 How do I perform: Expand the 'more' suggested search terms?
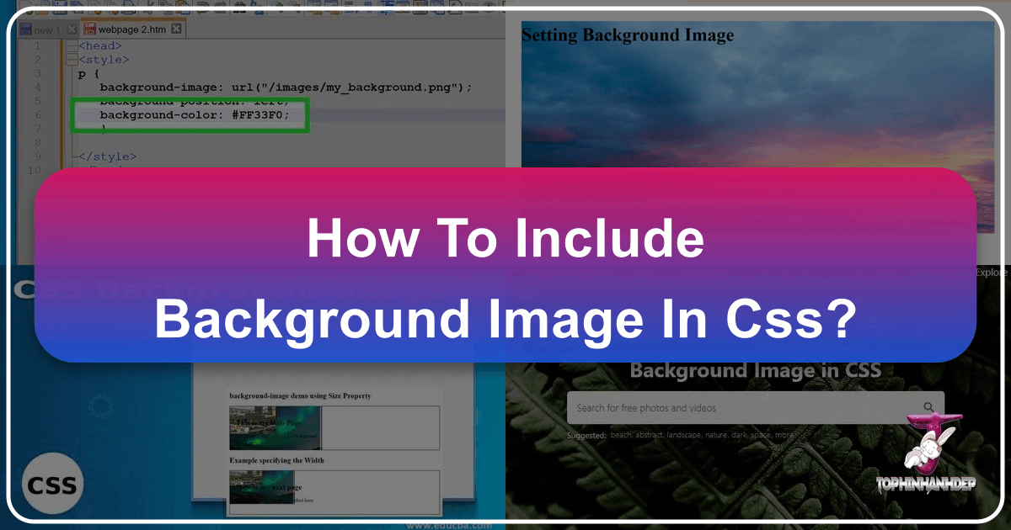[784, 434]
